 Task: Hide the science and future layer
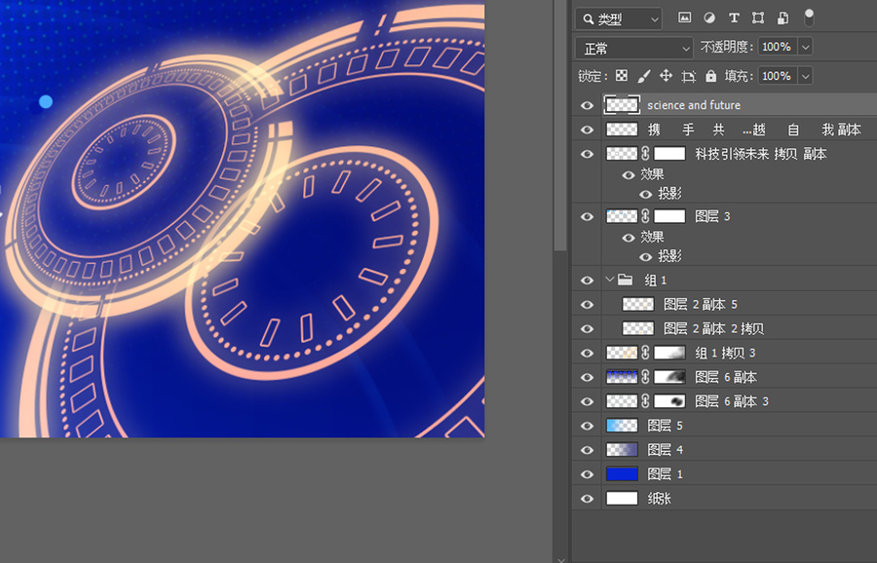587,105
